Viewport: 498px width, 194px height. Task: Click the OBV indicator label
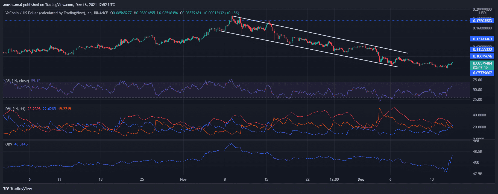coord(9,144)
